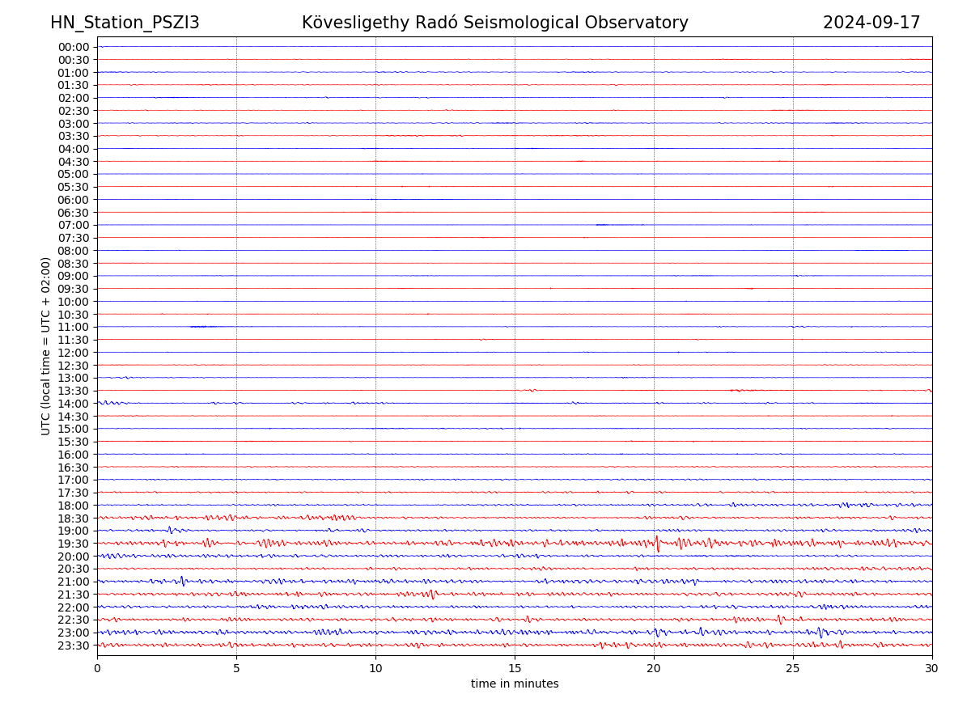
Task: Click the large spike on the 19:30 trace
Action: tap(657, 544)
